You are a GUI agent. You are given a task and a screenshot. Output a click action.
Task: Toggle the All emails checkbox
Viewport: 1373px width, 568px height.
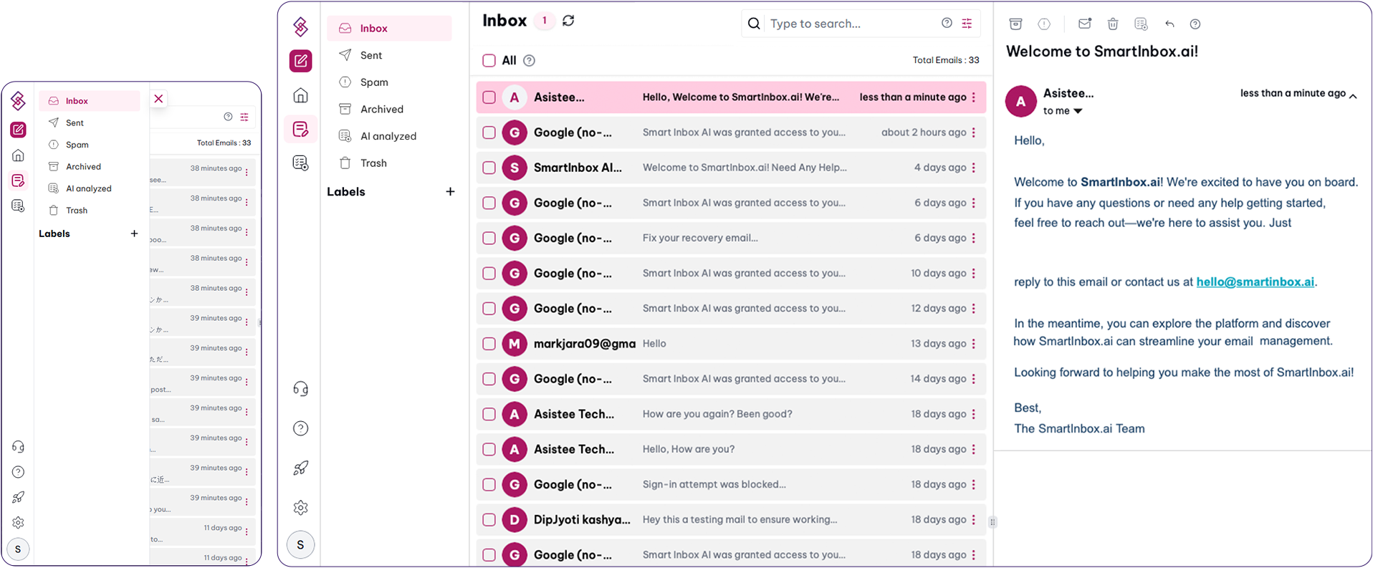pyautogui.click(x=489, y=61)
